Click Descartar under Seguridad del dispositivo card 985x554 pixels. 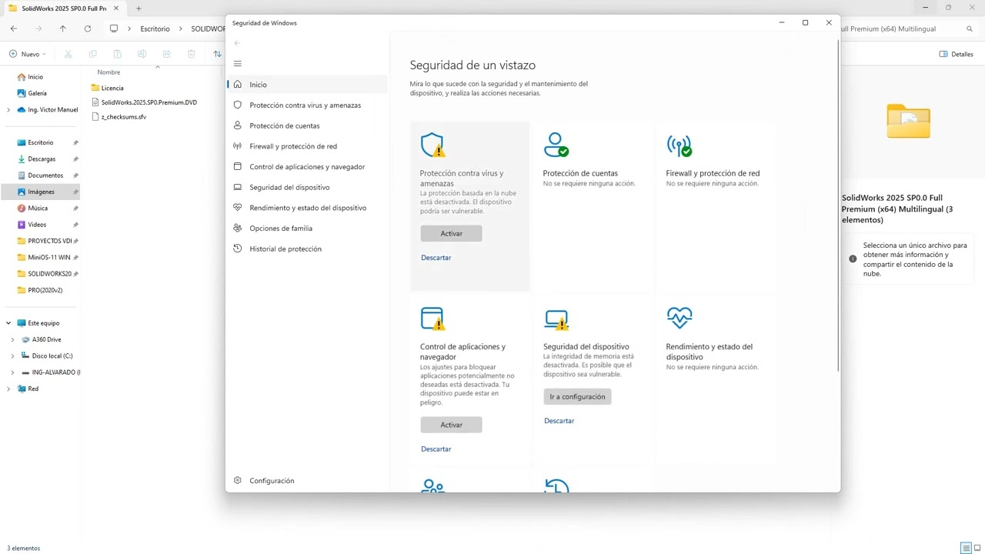559,421
